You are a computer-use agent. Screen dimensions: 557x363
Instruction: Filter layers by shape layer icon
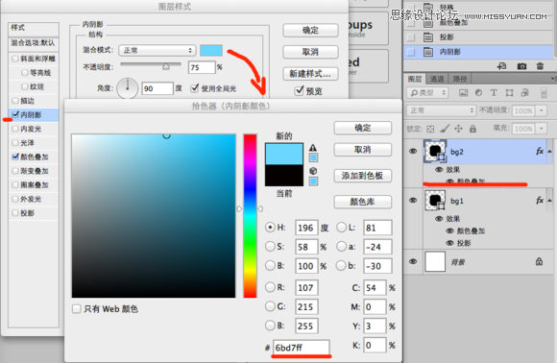point(509,93)
